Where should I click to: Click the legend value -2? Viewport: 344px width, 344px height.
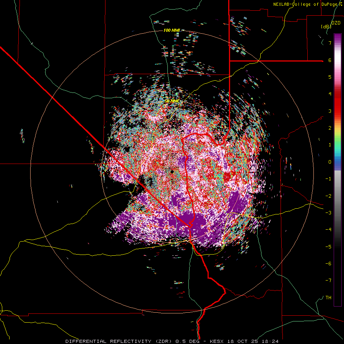pyautogui.click(x=328, y=196)
